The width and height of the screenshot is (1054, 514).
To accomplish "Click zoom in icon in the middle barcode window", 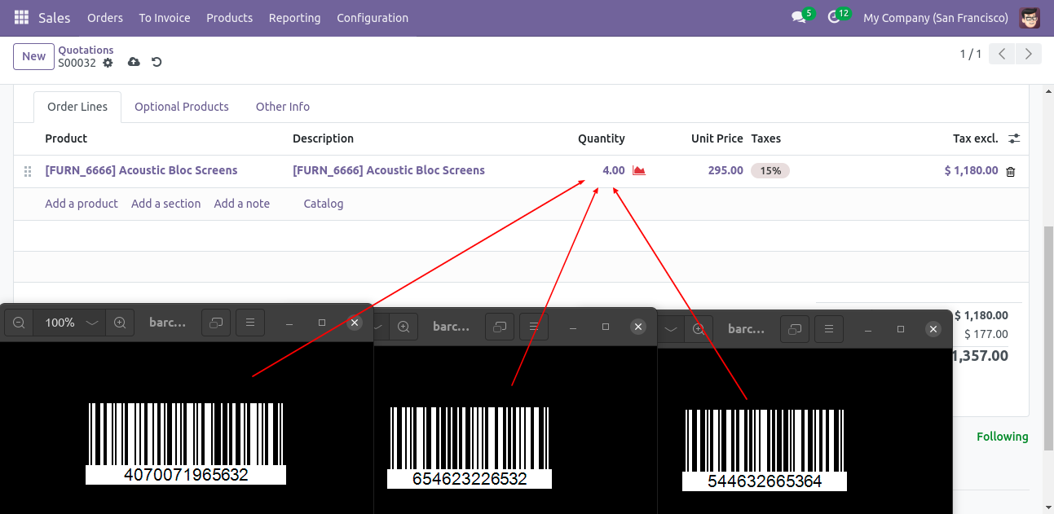I will tap(404, 327).
